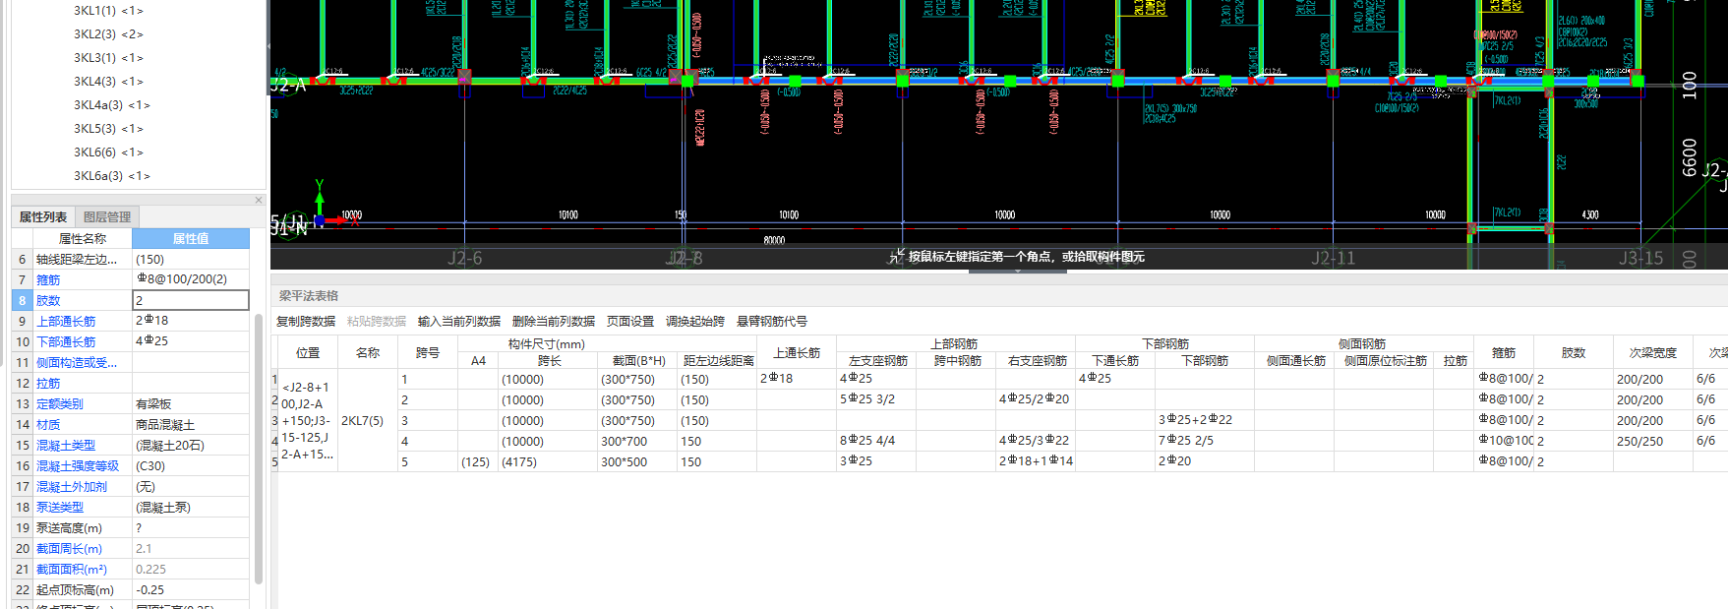Click the 250/250 次梁宽度 cell

[1652, 441]
